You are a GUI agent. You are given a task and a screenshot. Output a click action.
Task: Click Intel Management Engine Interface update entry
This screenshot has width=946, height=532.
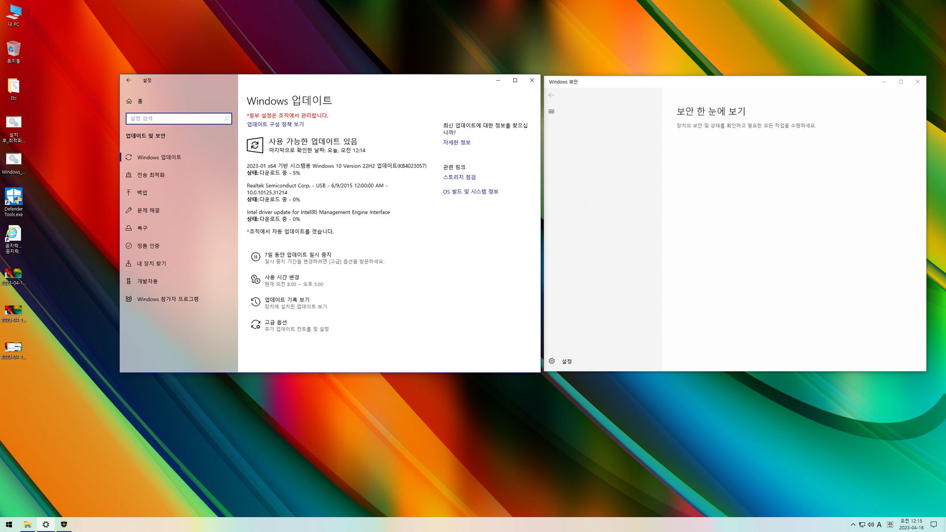coord(318,212)
